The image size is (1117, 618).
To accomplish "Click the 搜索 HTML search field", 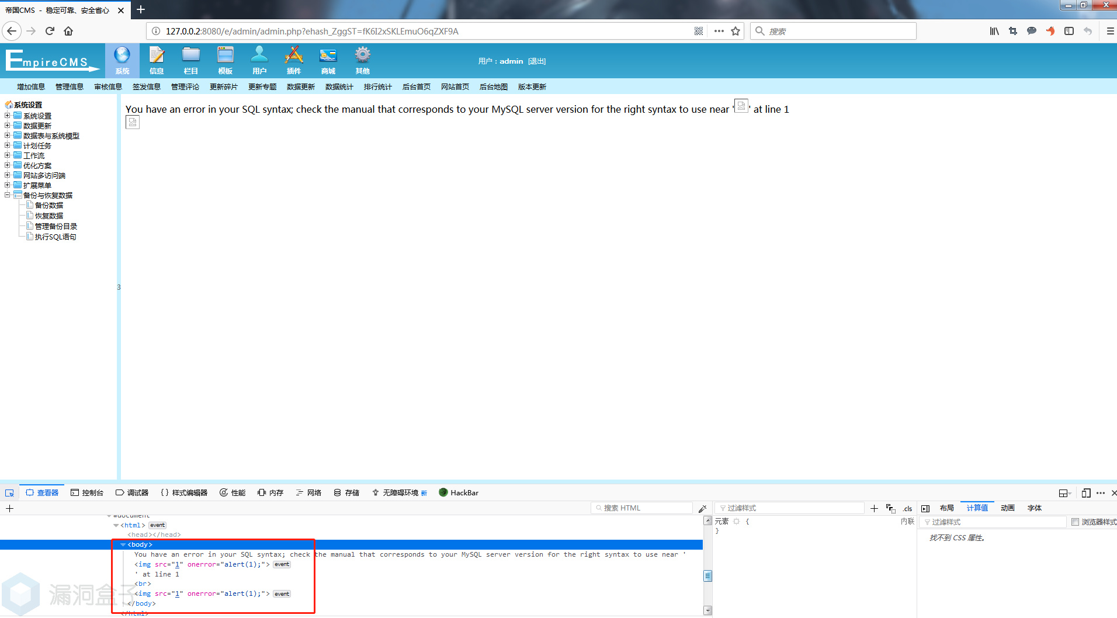I will point(643,508).
